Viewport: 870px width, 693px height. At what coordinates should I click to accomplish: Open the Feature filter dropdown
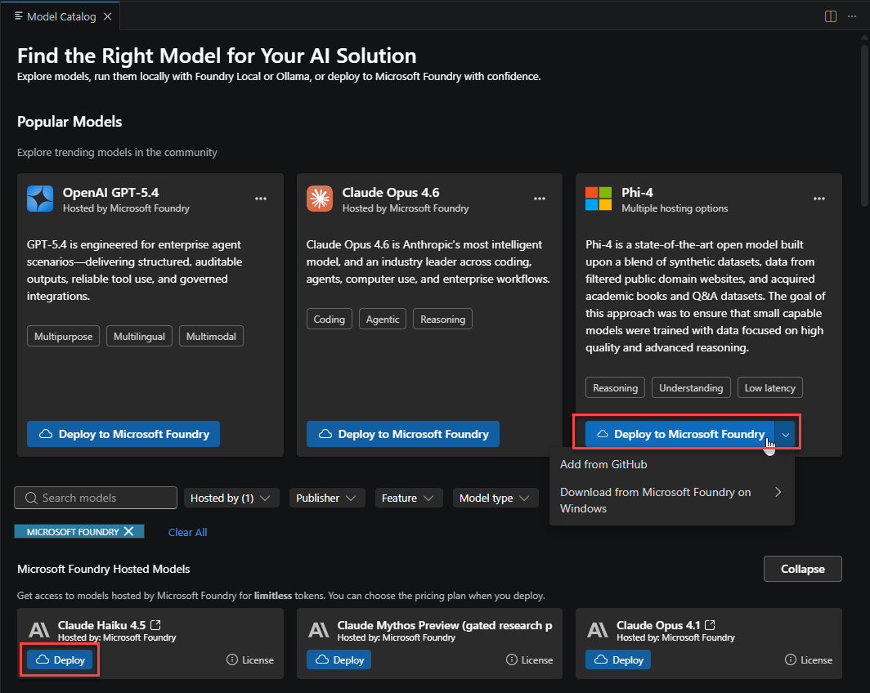(408, 498)
